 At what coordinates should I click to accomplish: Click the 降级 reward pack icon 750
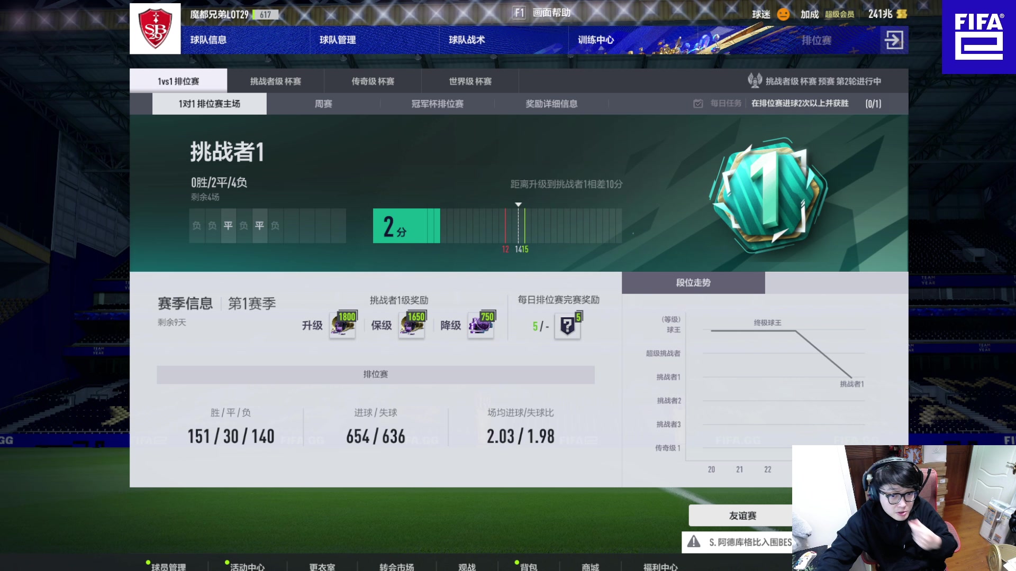pos(482,325)
